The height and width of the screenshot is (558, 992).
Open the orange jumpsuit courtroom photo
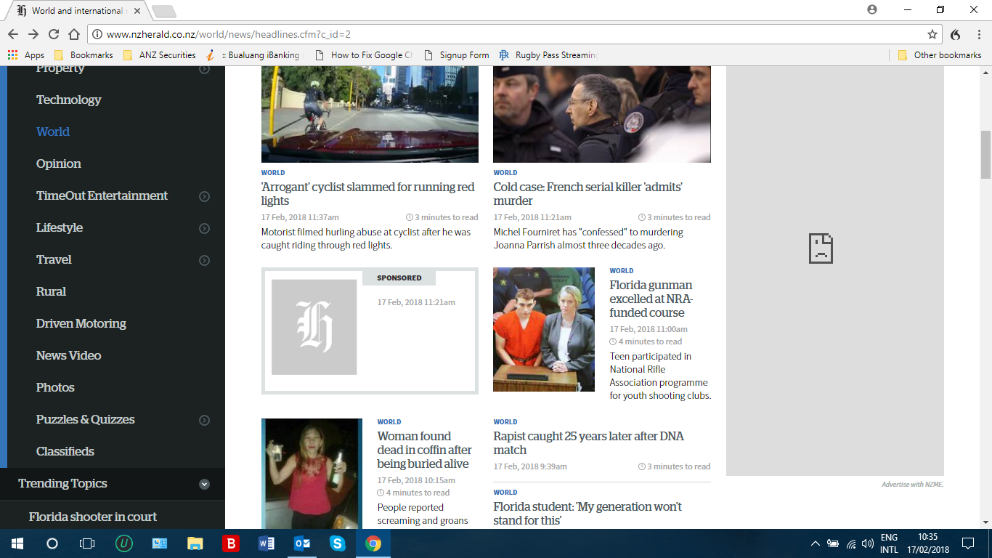[544, 330]
